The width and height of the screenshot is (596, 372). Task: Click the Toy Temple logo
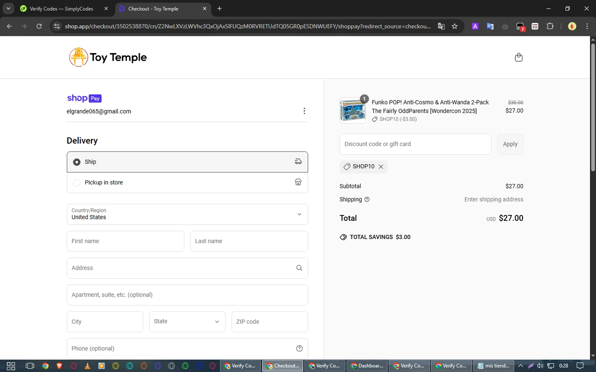point(108,57)
